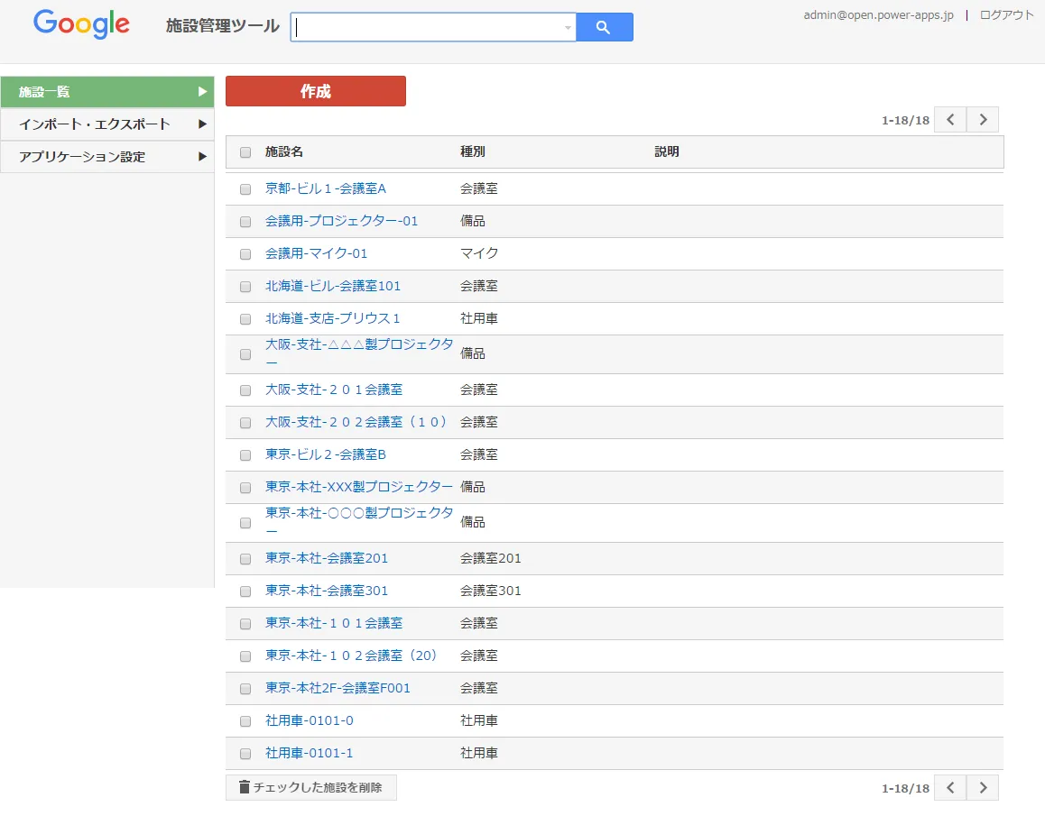Screen dimensions: 1045x816
Task: Click the 説明 column header
Action: tap(667, 151)
